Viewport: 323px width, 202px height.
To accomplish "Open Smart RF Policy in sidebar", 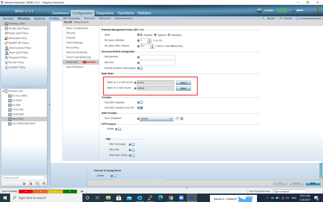I will point(18,43).
